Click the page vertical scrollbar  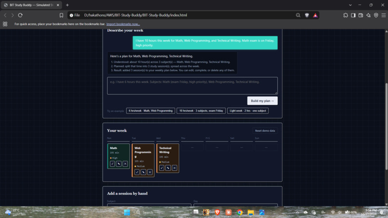pyautogui.click(x=386, y=127)
